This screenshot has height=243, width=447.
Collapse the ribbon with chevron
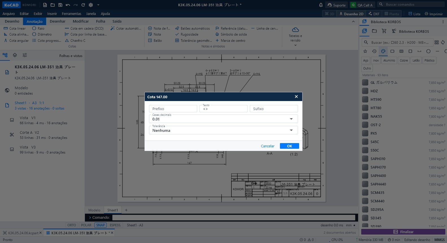(353, 21)
